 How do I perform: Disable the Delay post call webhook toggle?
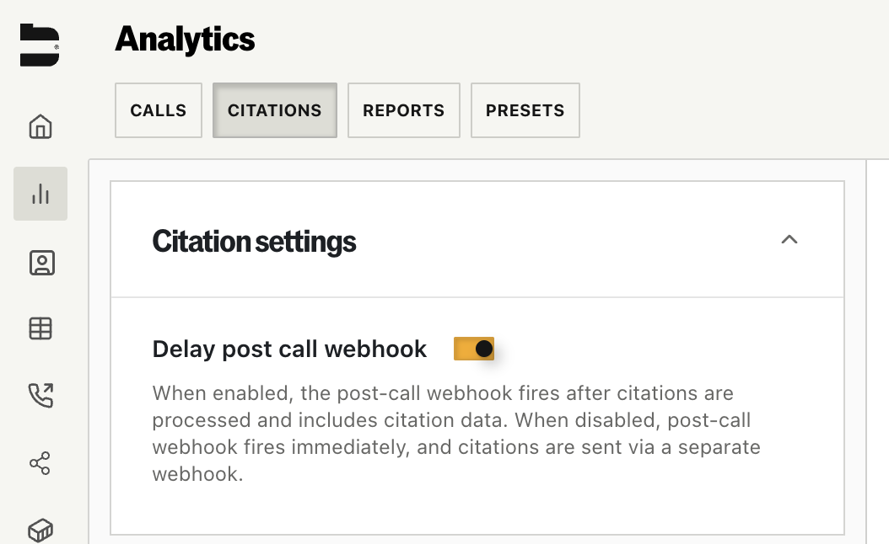[474, 348]
